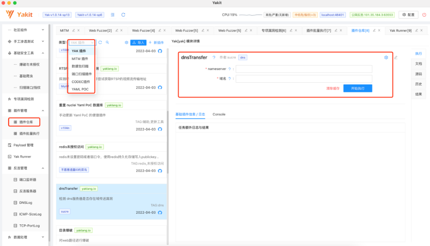
Task: Close the 插件仓库[8] tab
Action: tap(379, 30)
